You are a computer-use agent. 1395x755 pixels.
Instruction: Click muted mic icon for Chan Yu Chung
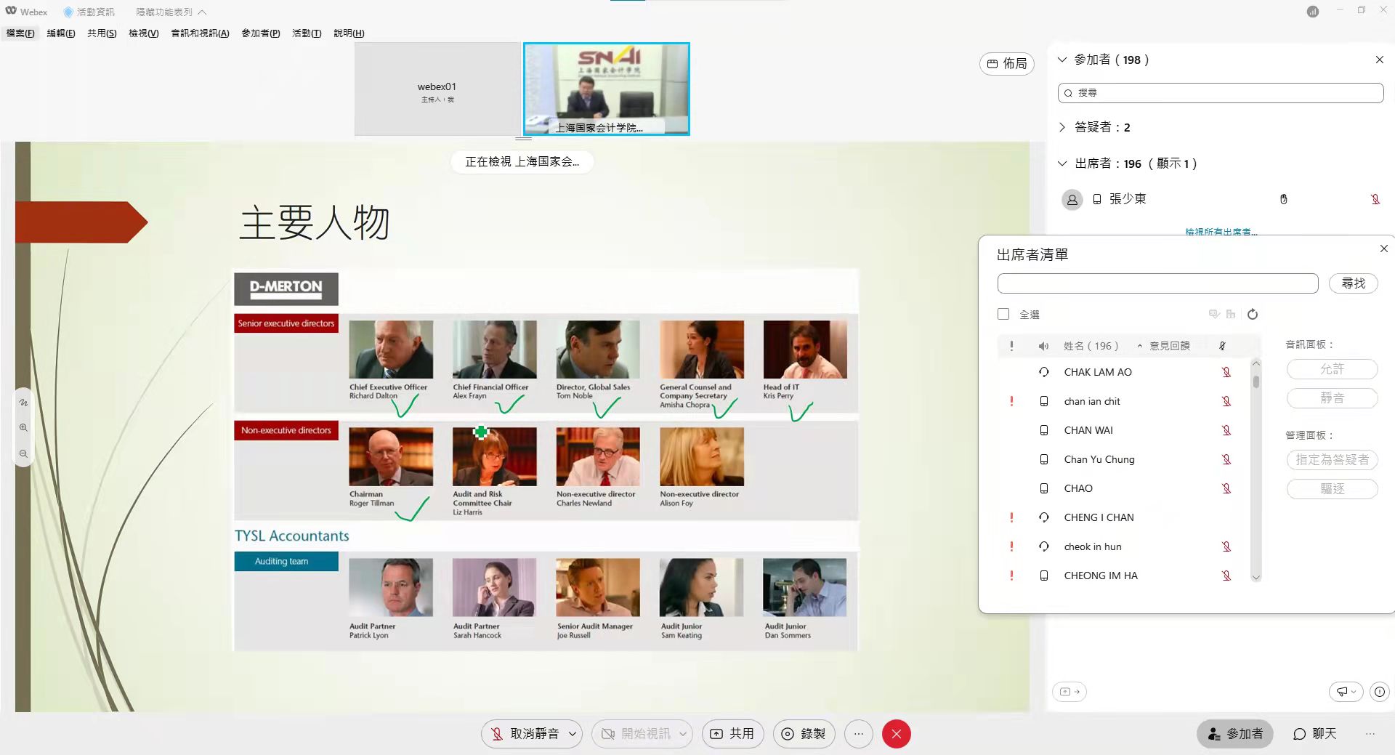point(1226,459)
